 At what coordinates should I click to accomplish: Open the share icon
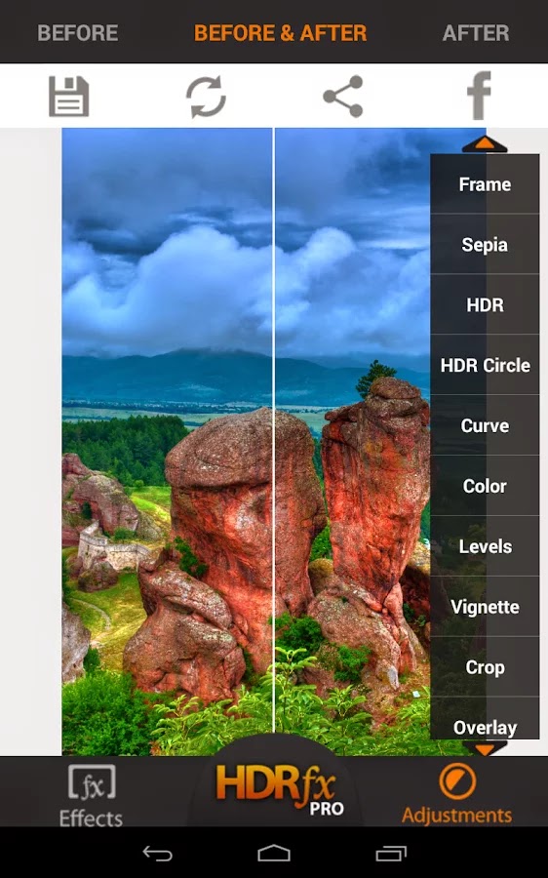tap(343, 97)
